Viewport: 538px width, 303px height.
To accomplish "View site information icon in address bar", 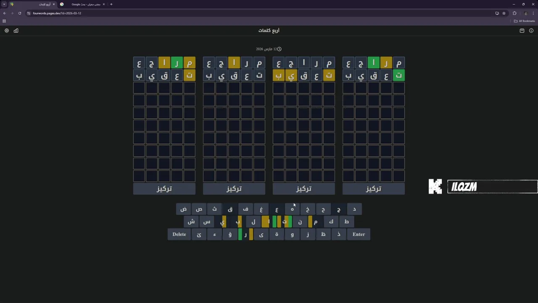I will point(29,13).
